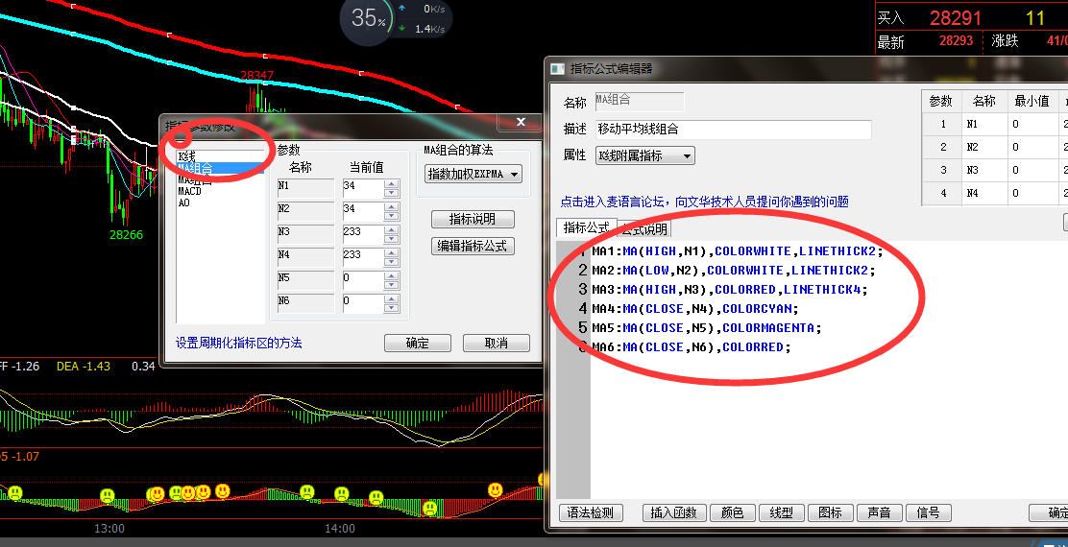
Task: Click the 编辑指标公式 button
Action: click(x=473, y=246)
